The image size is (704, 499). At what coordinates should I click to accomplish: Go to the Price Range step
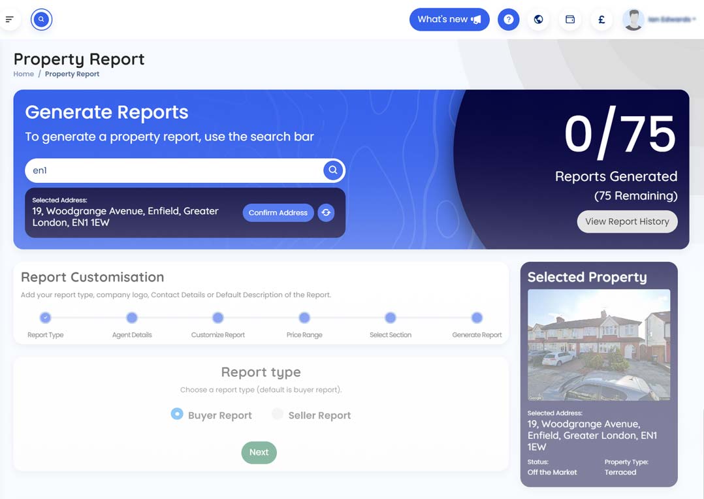(304, 317)
